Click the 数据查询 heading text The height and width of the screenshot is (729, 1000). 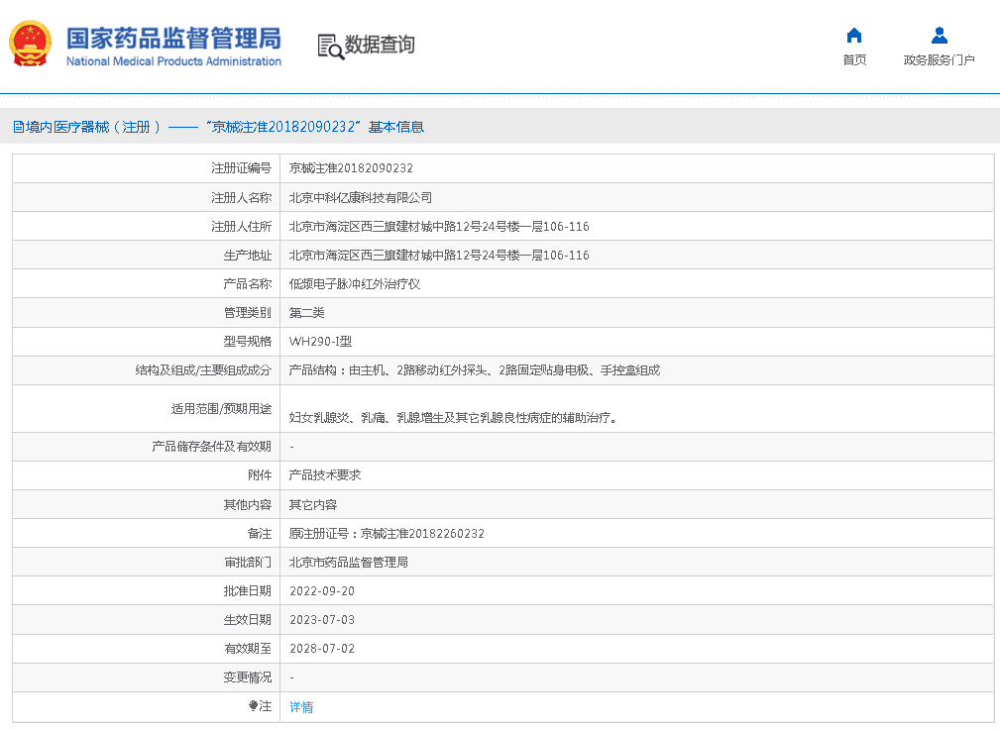pos(380,45)
